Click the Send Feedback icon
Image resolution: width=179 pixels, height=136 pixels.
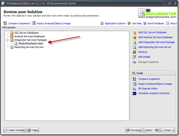click(x=145, y=23)
